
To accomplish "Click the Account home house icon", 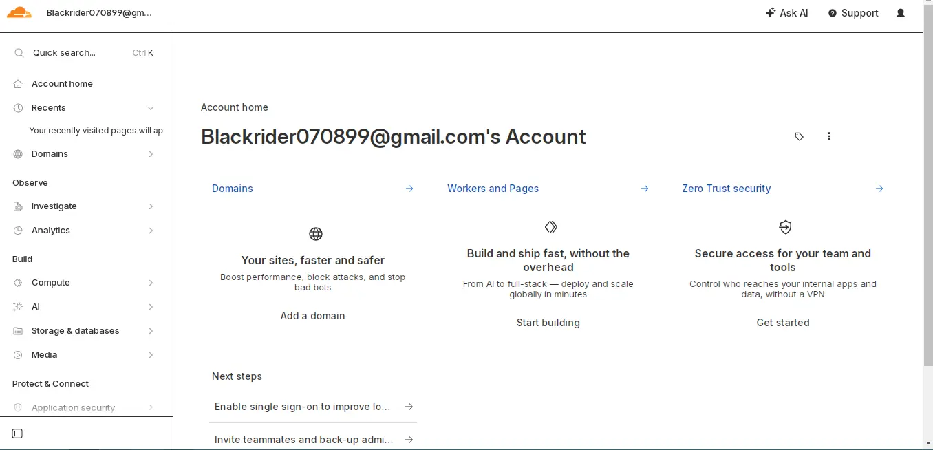I will (18, 84).
